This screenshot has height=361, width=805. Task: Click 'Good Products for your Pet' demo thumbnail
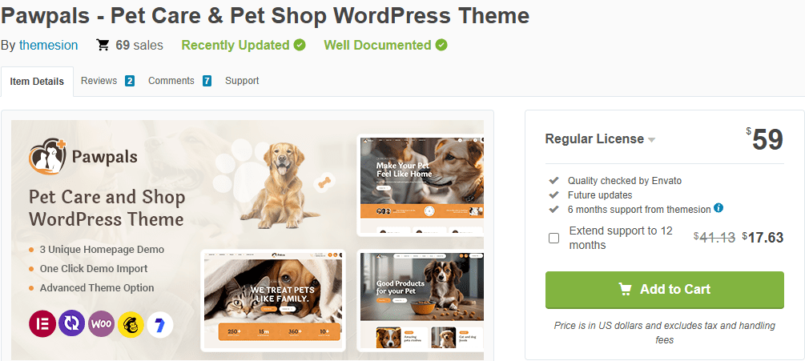(x=421, y=300)
